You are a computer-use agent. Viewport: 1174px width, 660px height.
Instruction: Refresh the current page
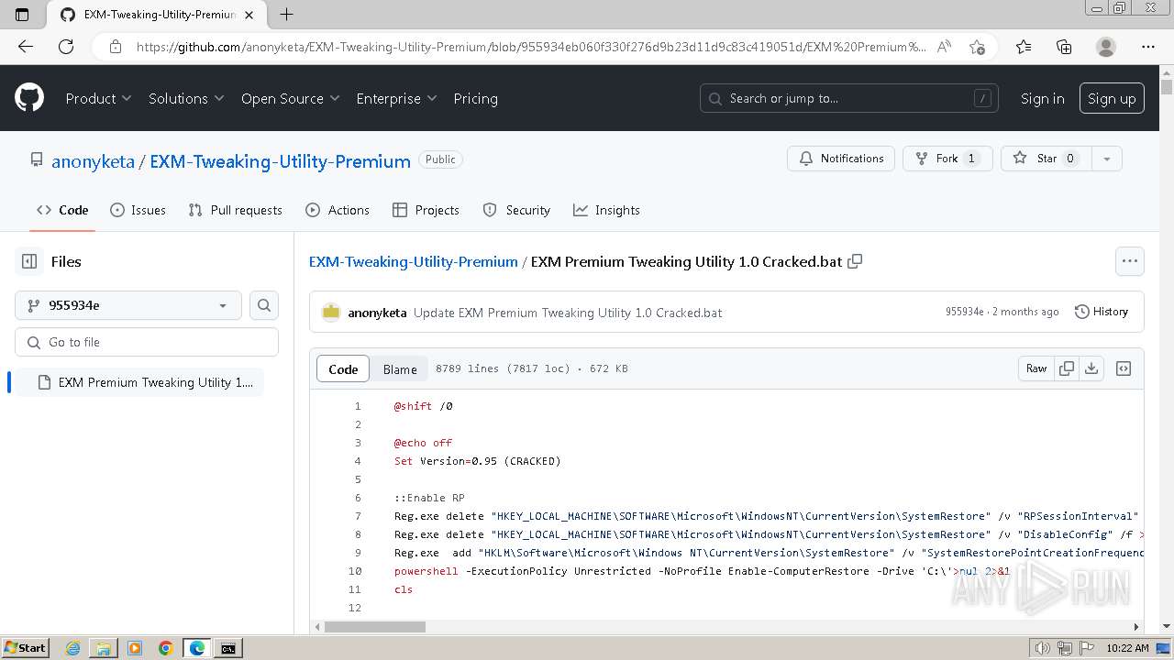pos(66,47)
